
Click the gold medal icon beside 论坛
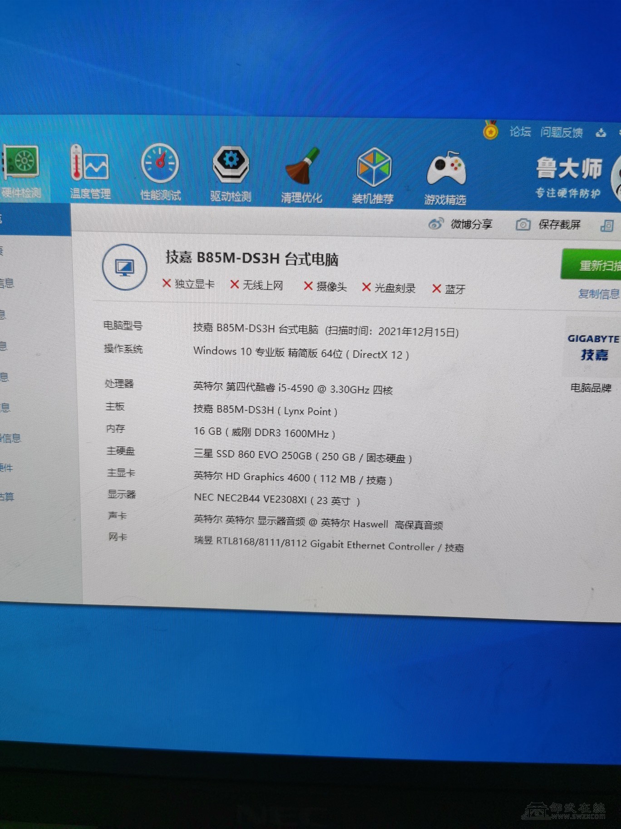pyautogui.click(x=490, y=131)
